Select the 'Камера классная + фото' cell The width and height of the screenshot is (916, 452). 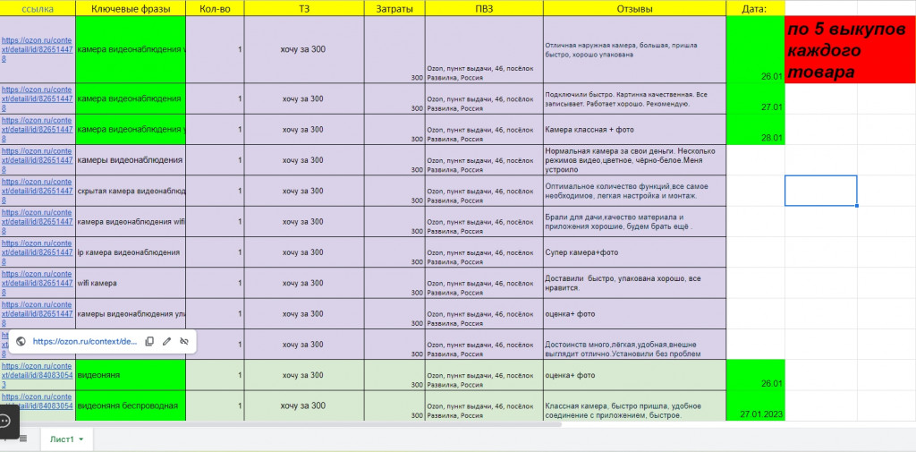[x=634, y=129]
